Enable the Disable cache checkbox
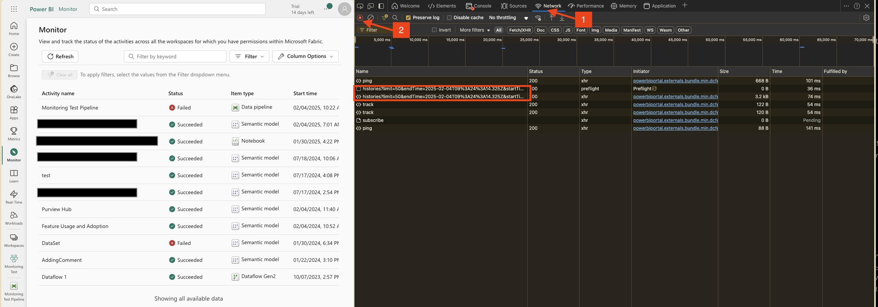Viewport: 878px width, 307px height. (449, 18)
